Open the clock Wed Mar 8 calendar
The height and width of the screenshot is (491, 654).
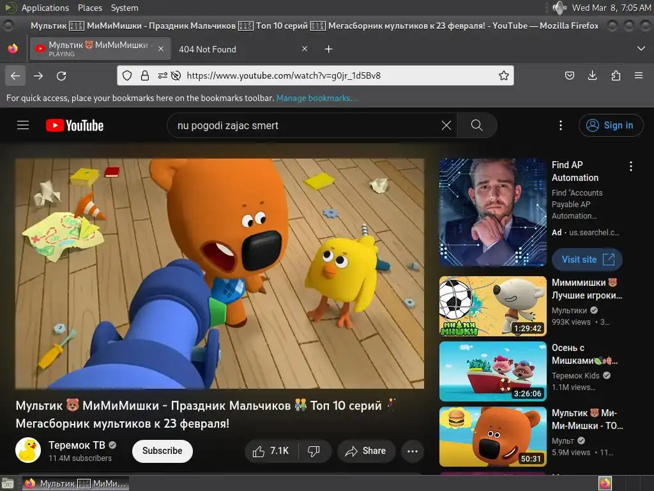pyautogui.click(x=611, y=8)
